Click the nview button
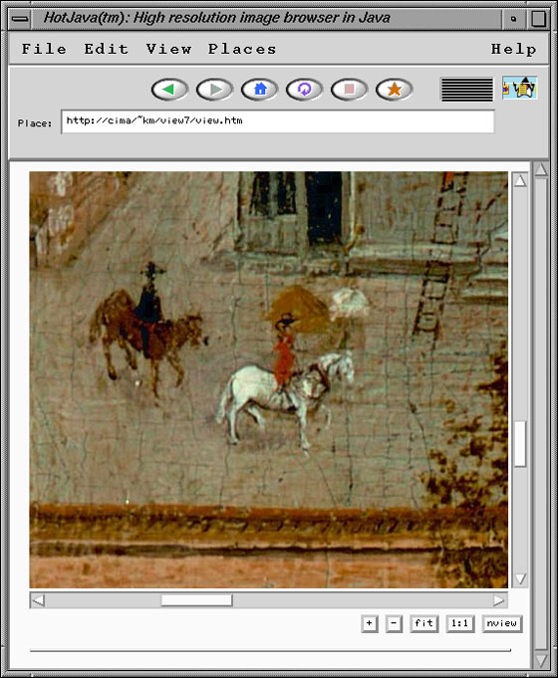558x678 pixels. click(x=502, y=623)
